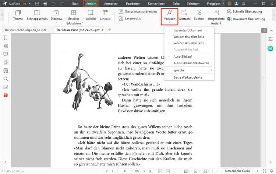Viewport: 276px width, 174px height.
Task: Expand the Sprache submenu
Action: 189,70
